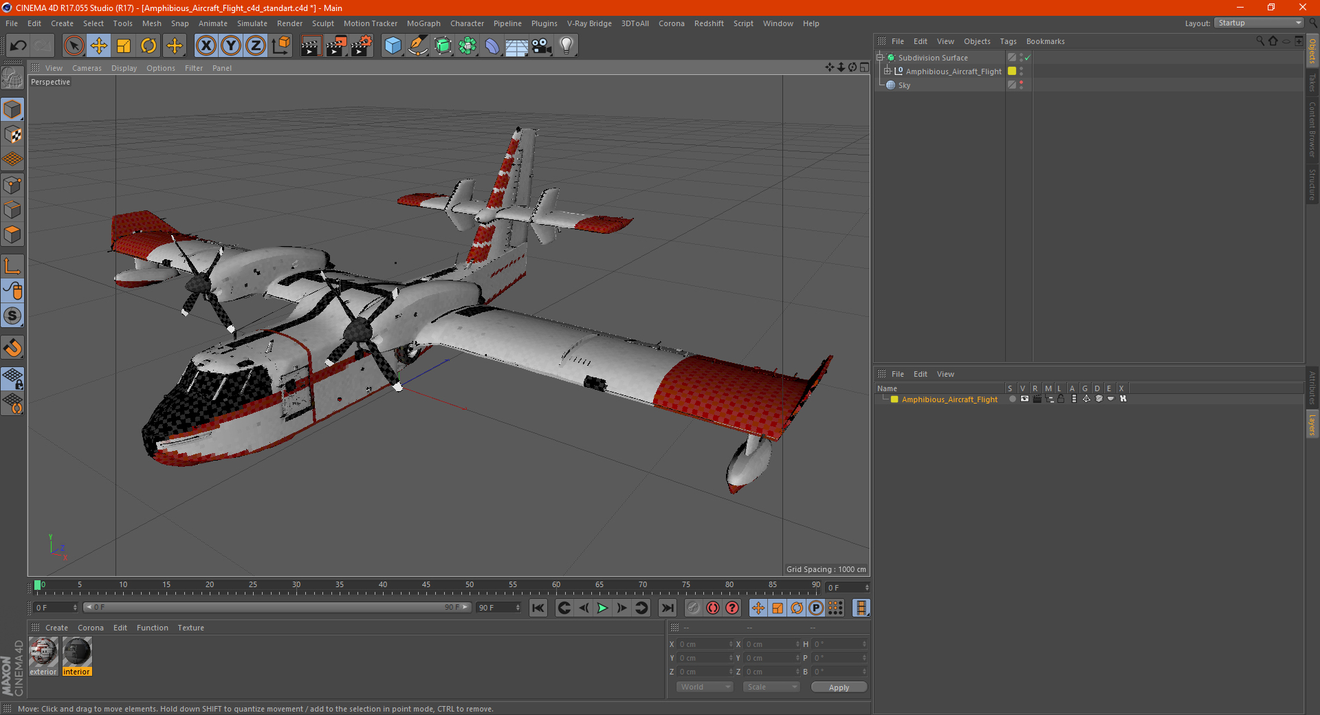The image size is (1320, 715).
Task: Select the Sky object
Action: click(904, 85)
